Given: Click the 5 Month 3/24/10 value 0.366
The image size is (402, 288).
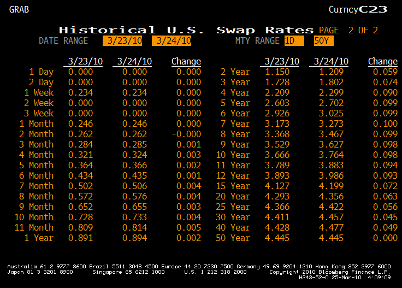Looking at the screenshot, I should click(x=134, y=165).
